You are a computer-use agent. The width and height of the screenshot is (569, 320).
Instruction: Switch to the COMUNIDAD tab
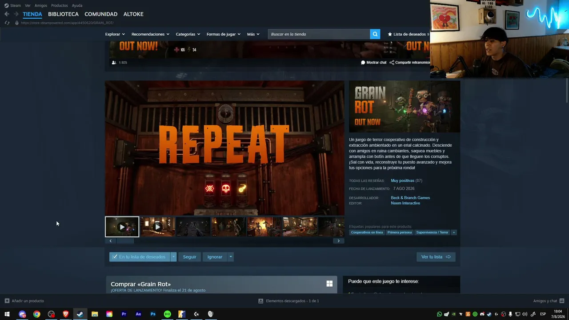point(101,14)
